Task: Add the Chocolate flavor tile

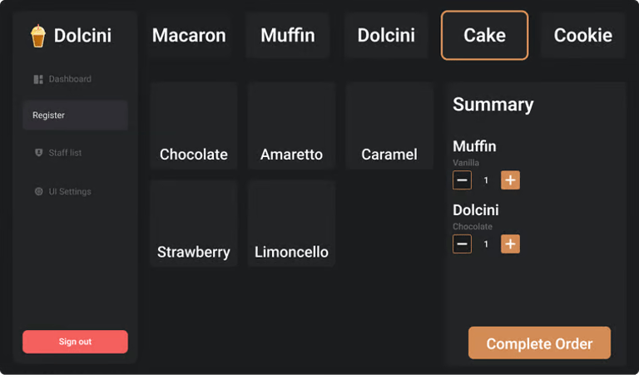Action: pyautogui.click(x=194, y=126)
